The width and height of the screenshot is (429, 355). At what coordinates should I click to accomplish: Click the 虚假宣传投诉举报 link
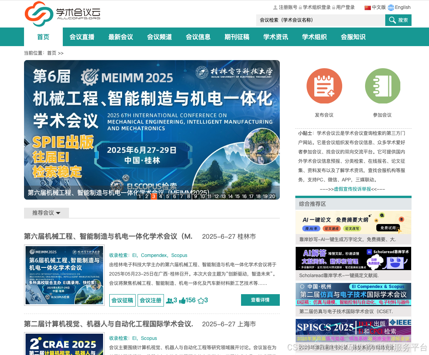(352, 189)
